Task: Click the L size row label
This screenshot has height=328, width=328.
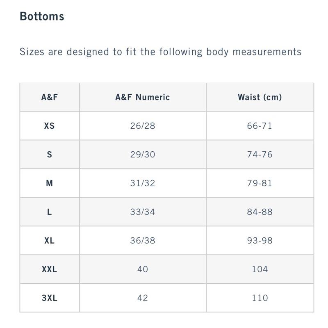Action: click(50, 212)
